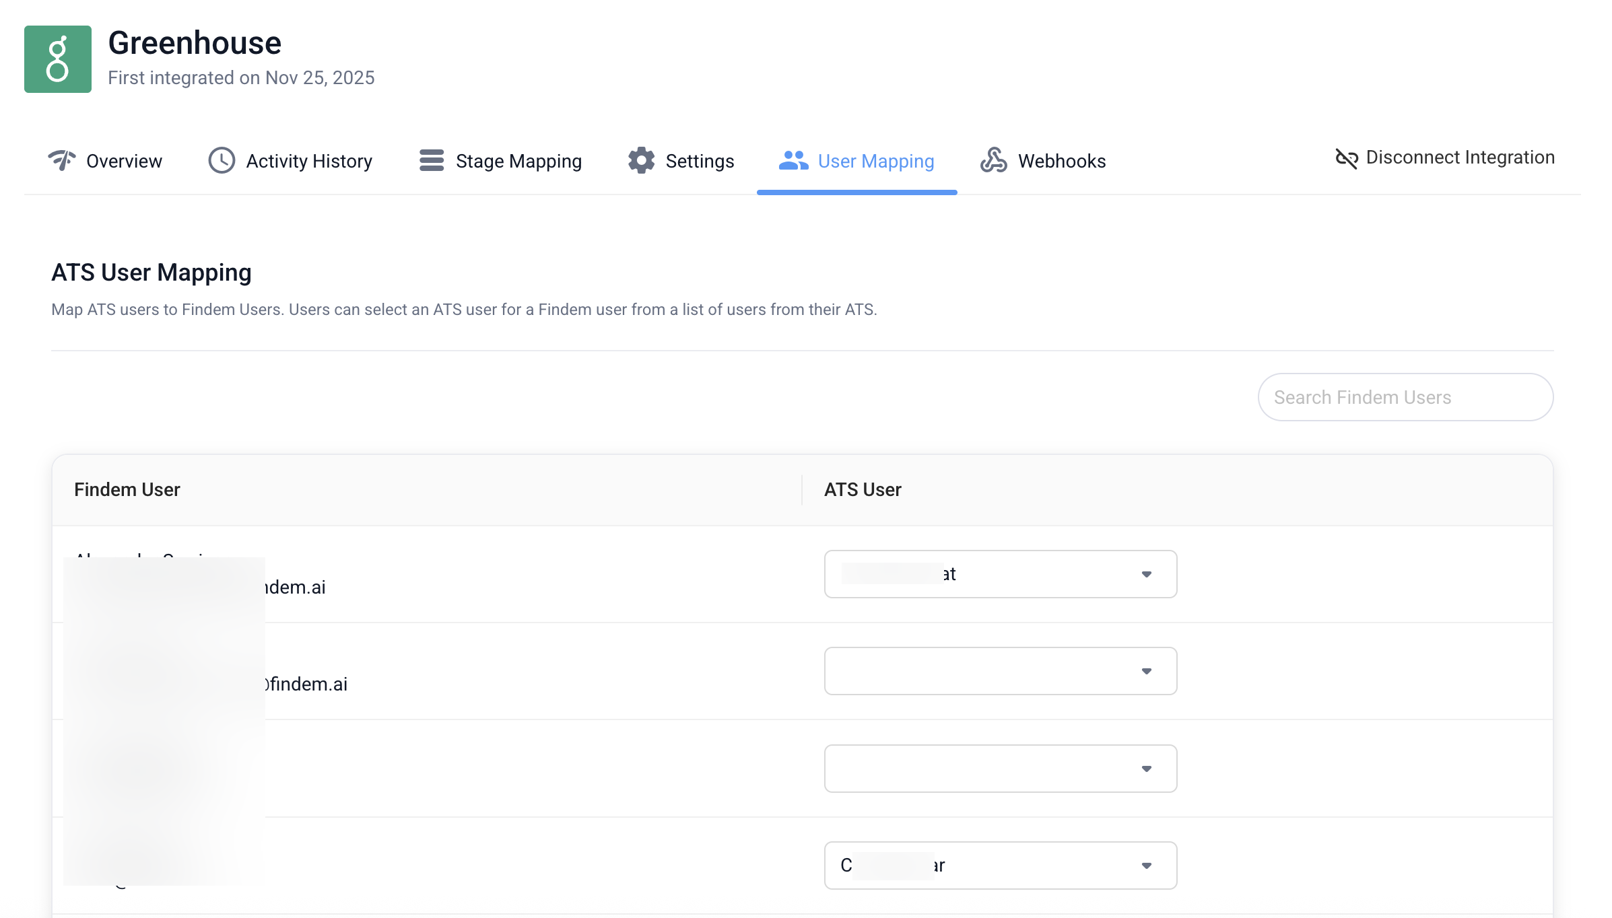Click the Findem User column header
The width and height of the screenshot is (1612, 918).
click(x=127, y=489)
